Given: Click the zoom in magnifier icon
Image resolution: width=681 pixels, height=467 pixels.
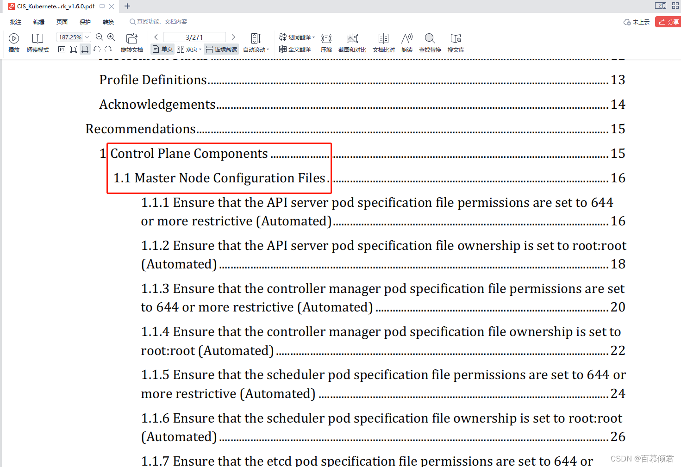Looking at the screenshot, I should tap(111, 37).
